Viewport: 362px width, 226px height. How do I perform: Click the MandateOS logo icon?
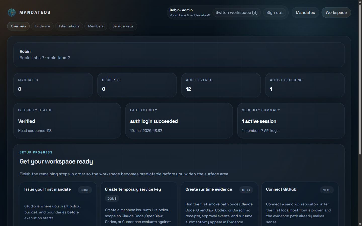[x=12, y=13]
